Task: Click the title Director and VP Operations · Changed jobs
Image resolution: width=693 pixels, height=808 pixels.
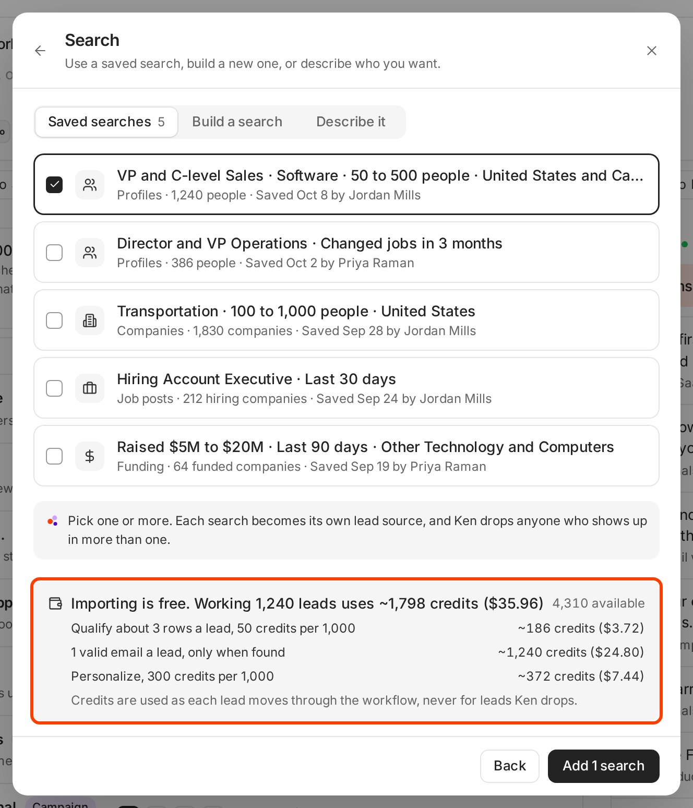Action: (309, 244)
